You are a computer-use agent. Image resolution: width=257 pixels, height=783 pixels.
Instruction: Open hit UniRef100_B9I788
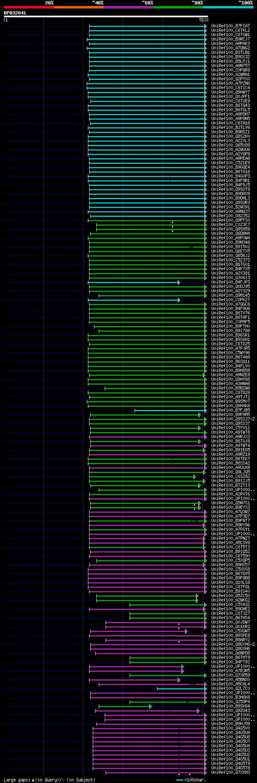230,330
